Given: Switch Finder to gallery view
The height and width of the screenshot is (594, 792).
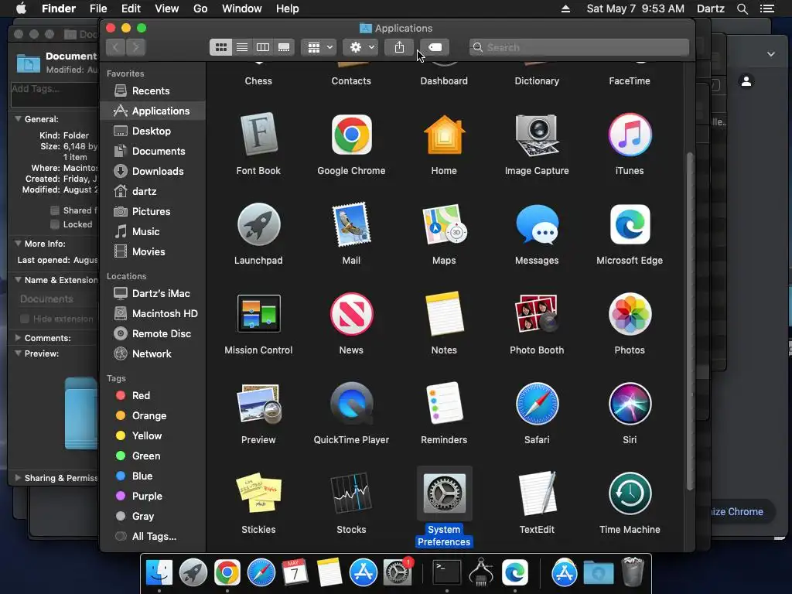Looking at the screenshot, I should click(x=284, y=47).
